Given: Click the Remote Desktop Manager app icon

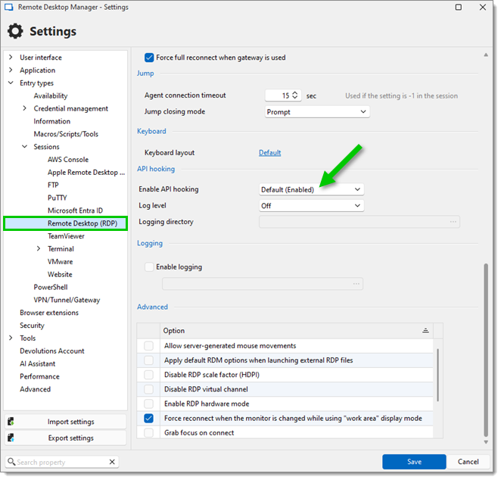Looking at the screenshot, I should pyautogui.click(x=8, y=7).
